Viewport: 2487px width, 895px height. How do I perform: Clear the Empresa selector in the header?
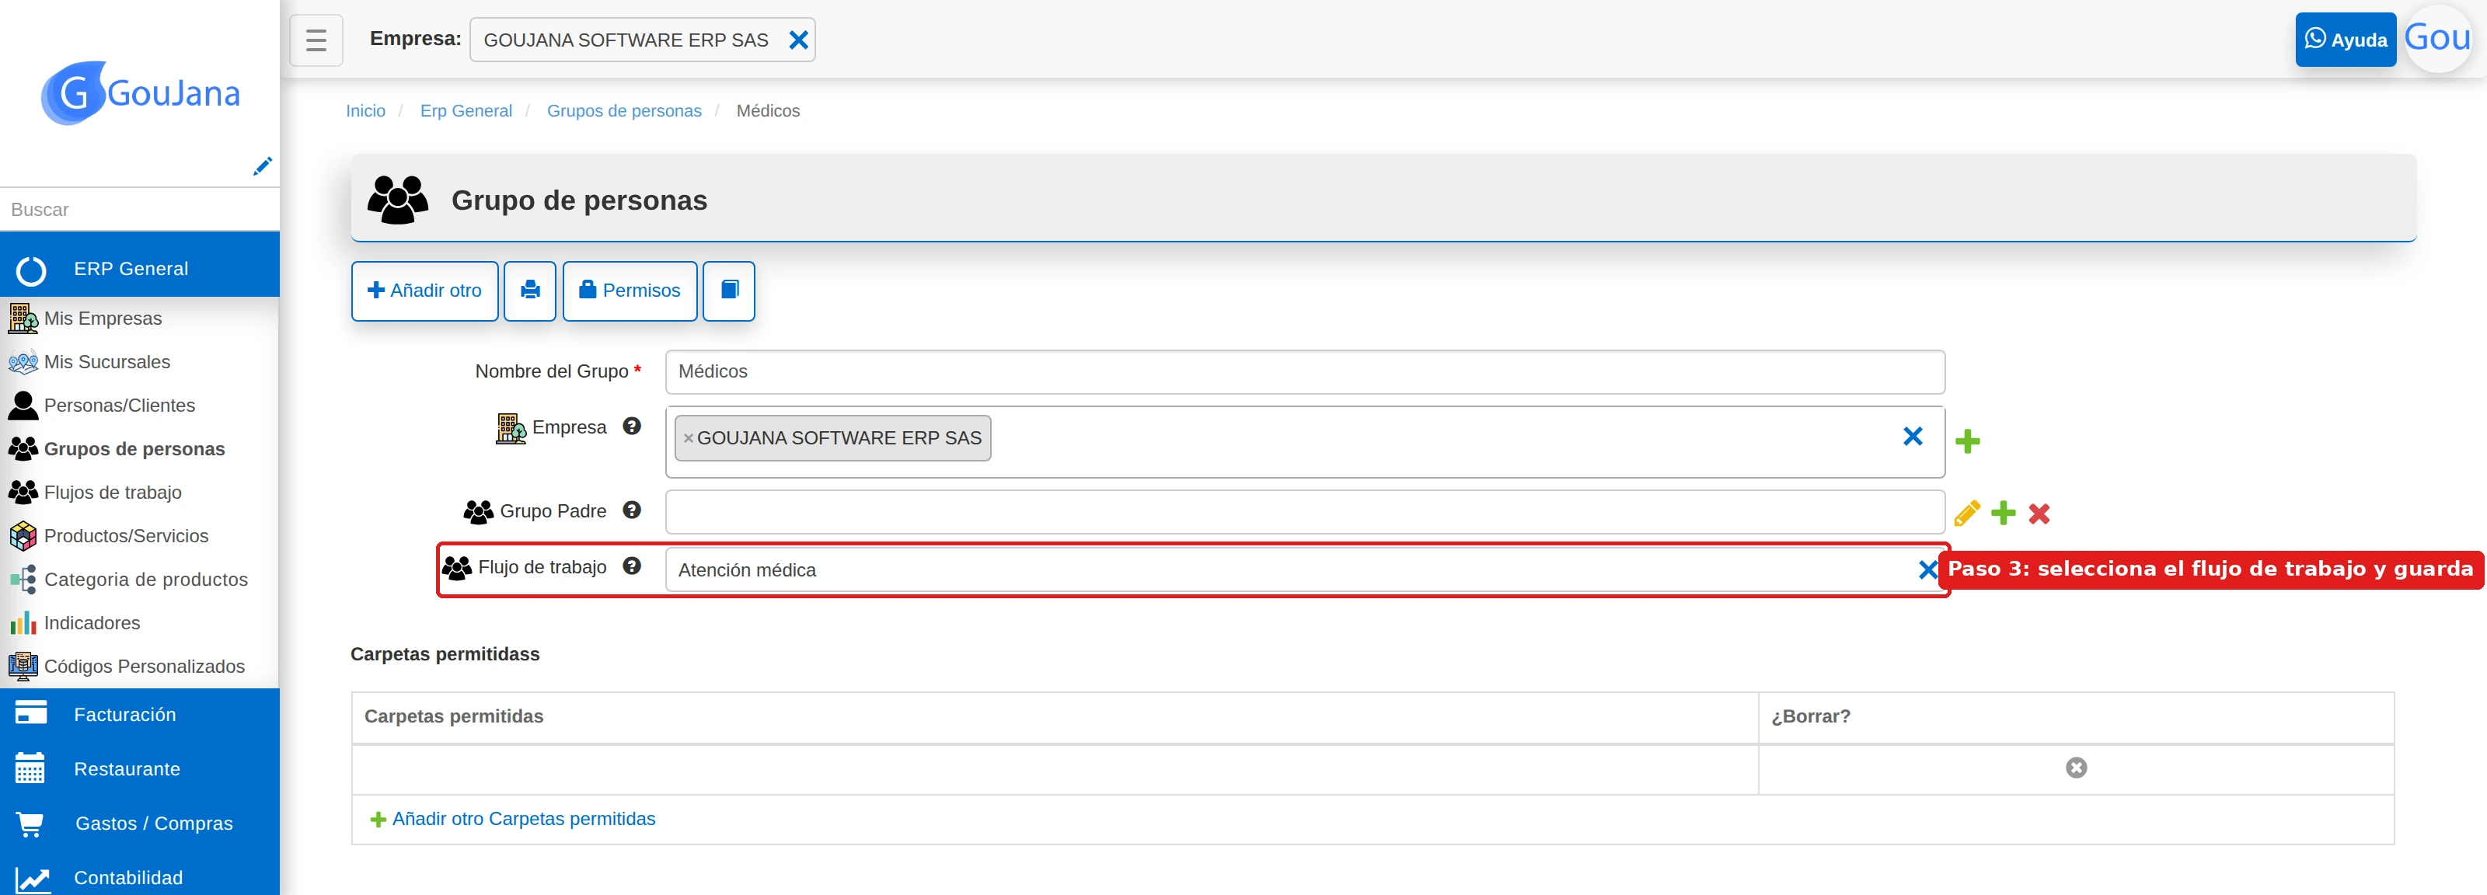[x=798, y=40]
